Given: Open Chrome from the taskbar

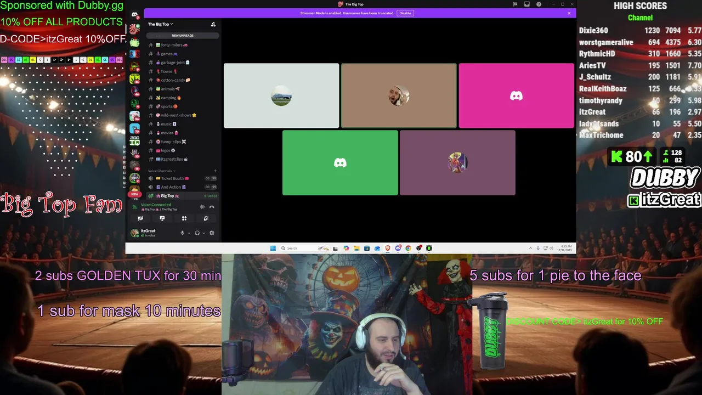Looking at the screenshot, I should 409,248.
